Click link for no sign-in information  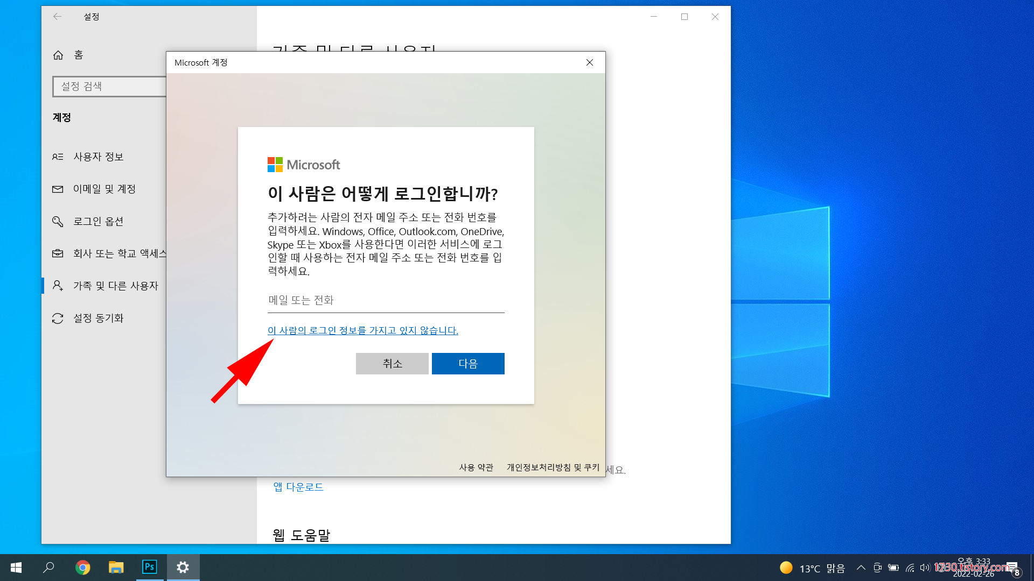coord(362,330)
